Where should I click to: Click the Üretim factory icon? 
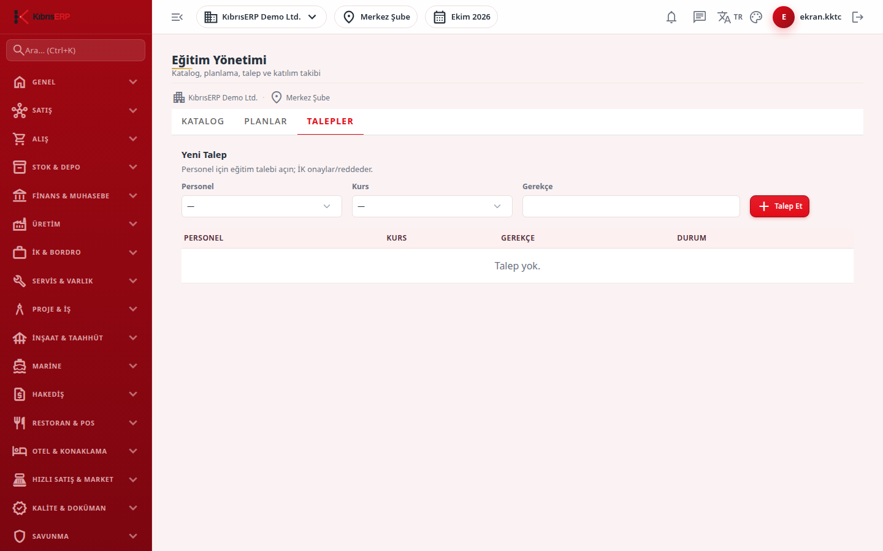pyautogui.click(x=20, y=224)
